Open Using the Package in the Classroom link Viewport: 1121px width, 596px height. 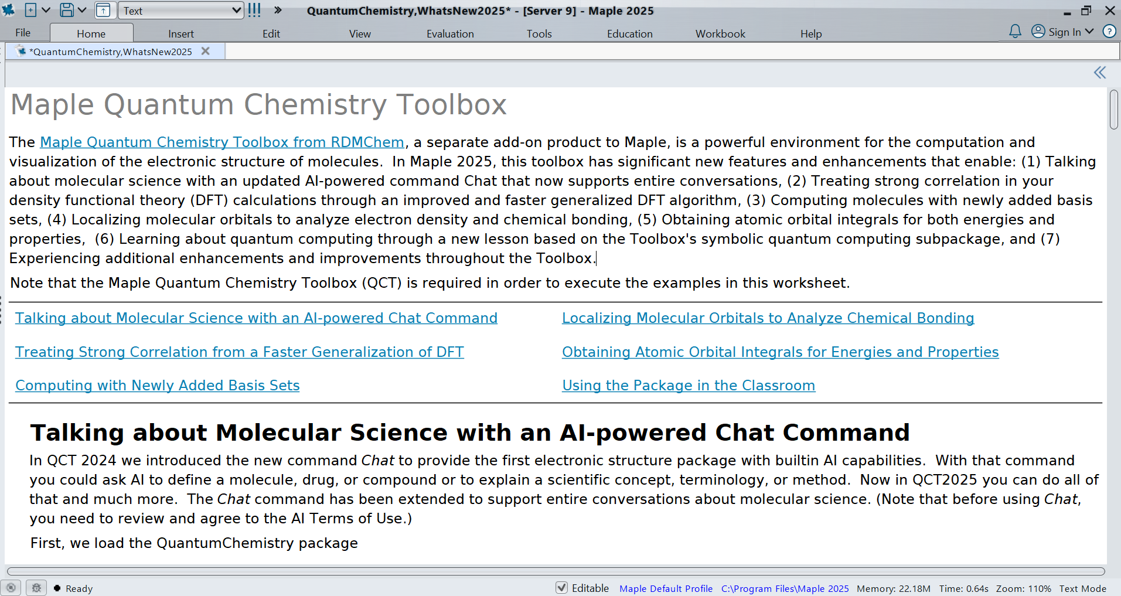coord(689,386)
